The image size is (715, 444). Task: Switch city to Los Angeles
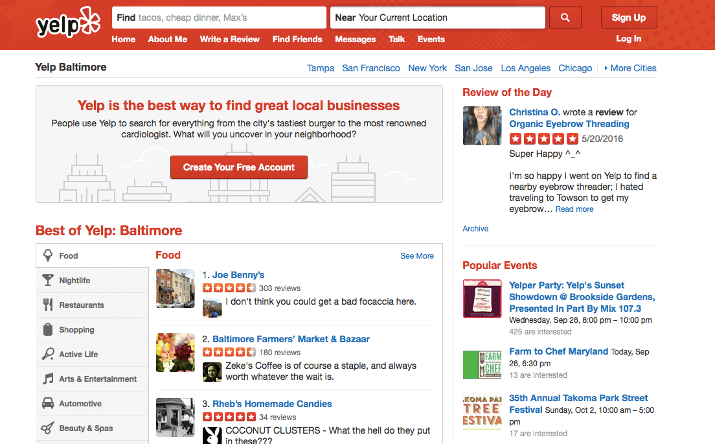525,68
